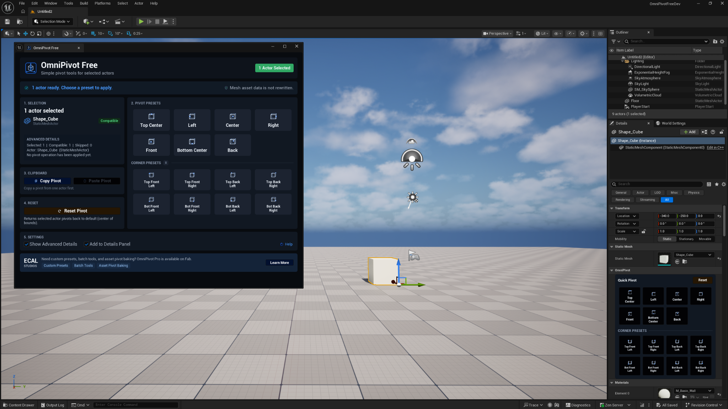Click the Shape_Cube static mesh thumbnail
This screenshot has height=409, width=728.
664,259
